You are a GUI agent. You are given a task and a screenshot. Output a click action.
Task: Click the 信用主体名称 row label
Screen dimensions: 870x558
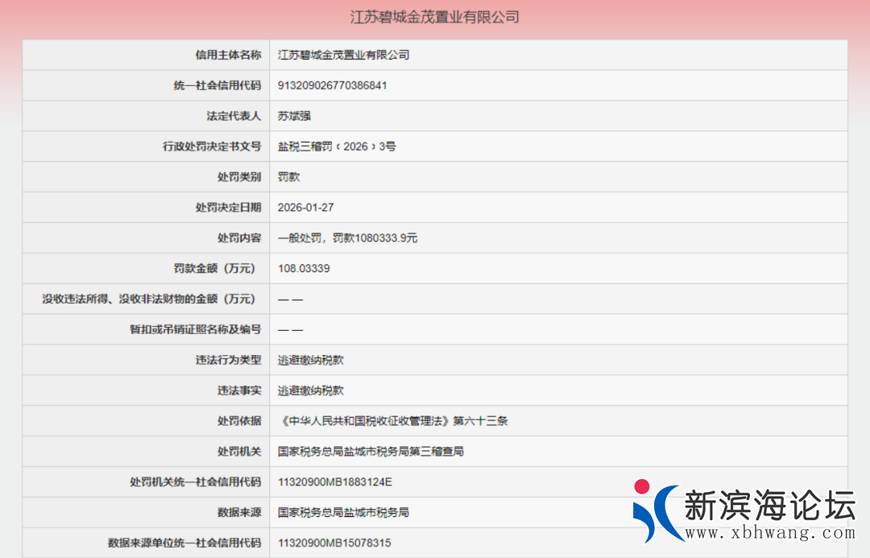click(x=228, y=55)
